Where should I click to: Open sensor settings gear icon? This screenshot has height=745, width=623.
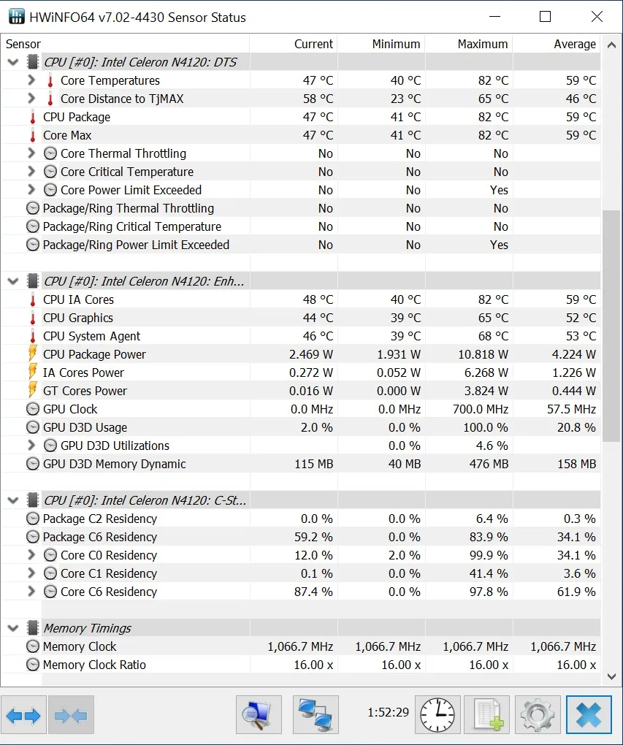[538, 715]
